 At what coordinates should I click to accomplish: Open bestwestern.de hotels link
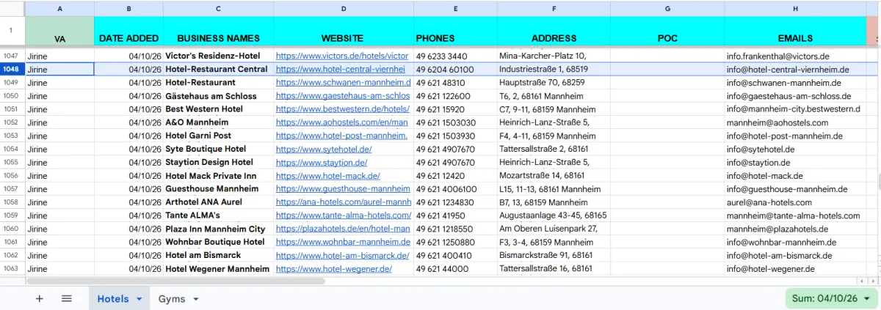(x=343, y=109)
